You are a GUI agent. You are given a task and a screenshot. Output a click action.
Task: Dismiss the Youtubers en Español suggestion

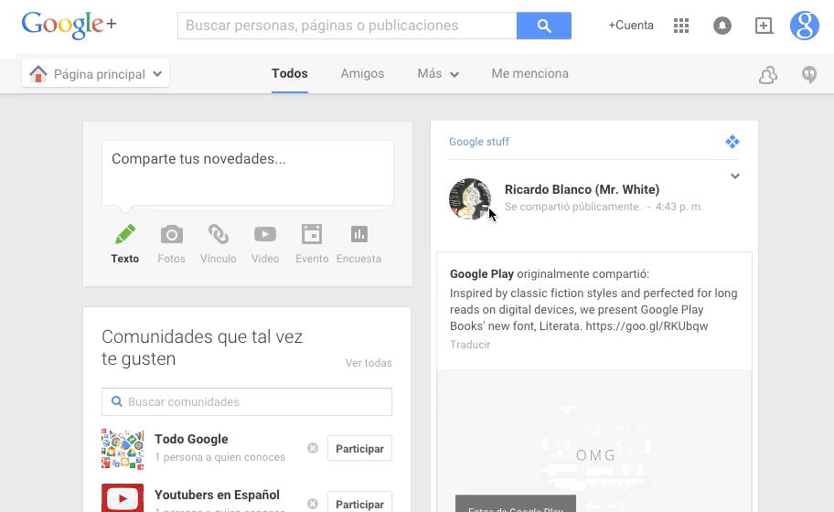click(313, 504)
